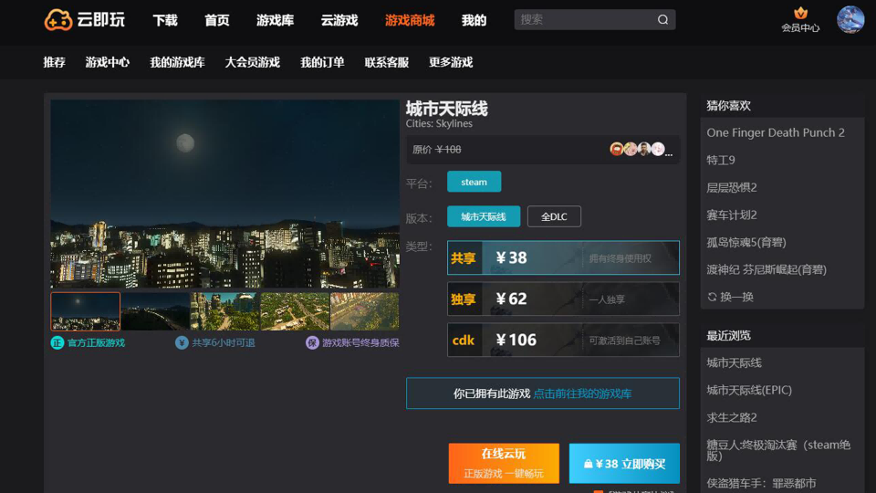The image size is (876, 493).
Task: Switch to the 联系客服 tab
Action: click(387, 62)
